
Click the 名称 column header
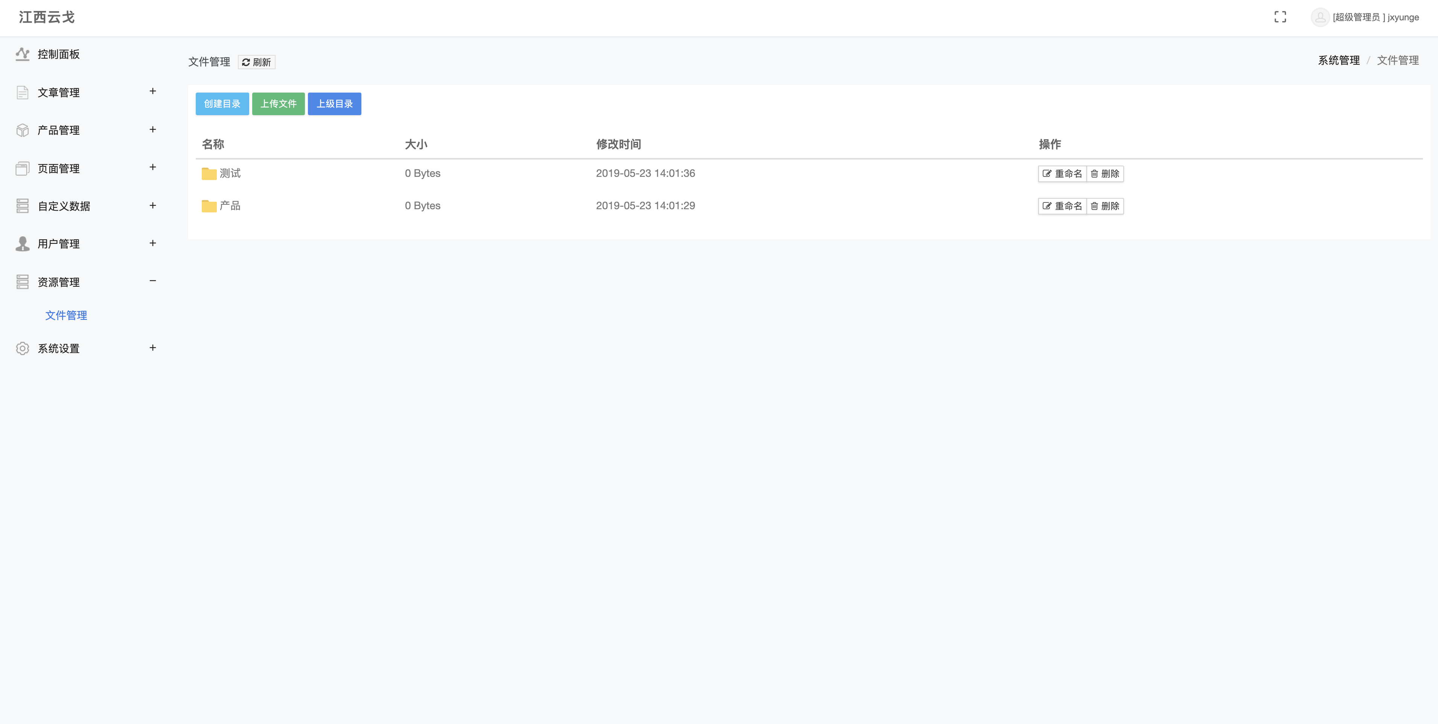point(213,144)
